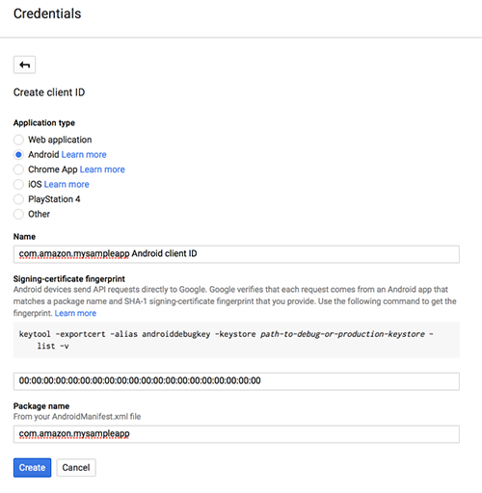Open Learn more link after fingerprint description
Viewport: 482px width, 493px height.
tap(75, 313)
